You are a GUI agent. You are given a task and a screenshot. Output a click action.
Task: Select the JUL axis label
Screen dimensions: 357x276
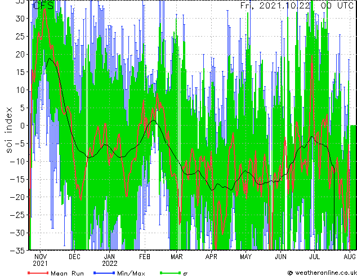tap(314, 257)
